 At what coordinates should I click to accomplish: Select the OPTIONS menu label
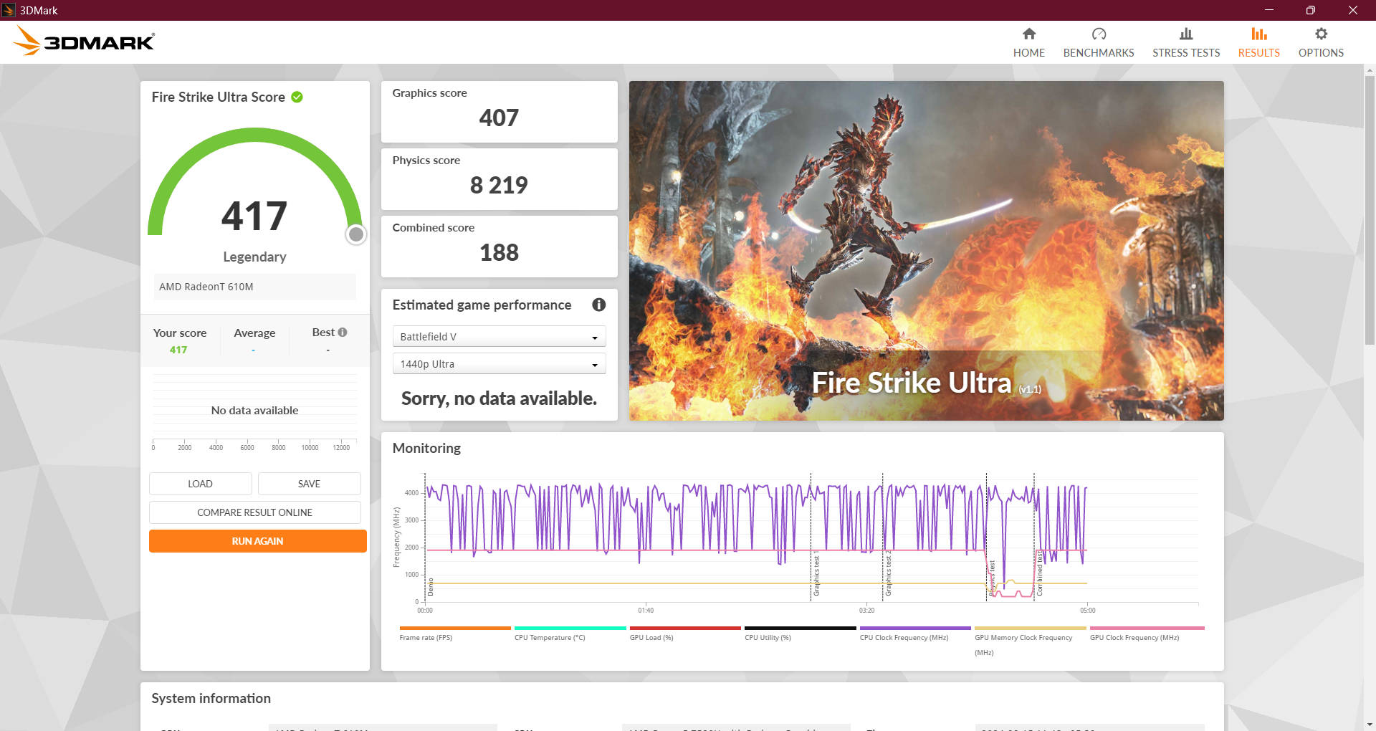click(x=1321, y=53)
